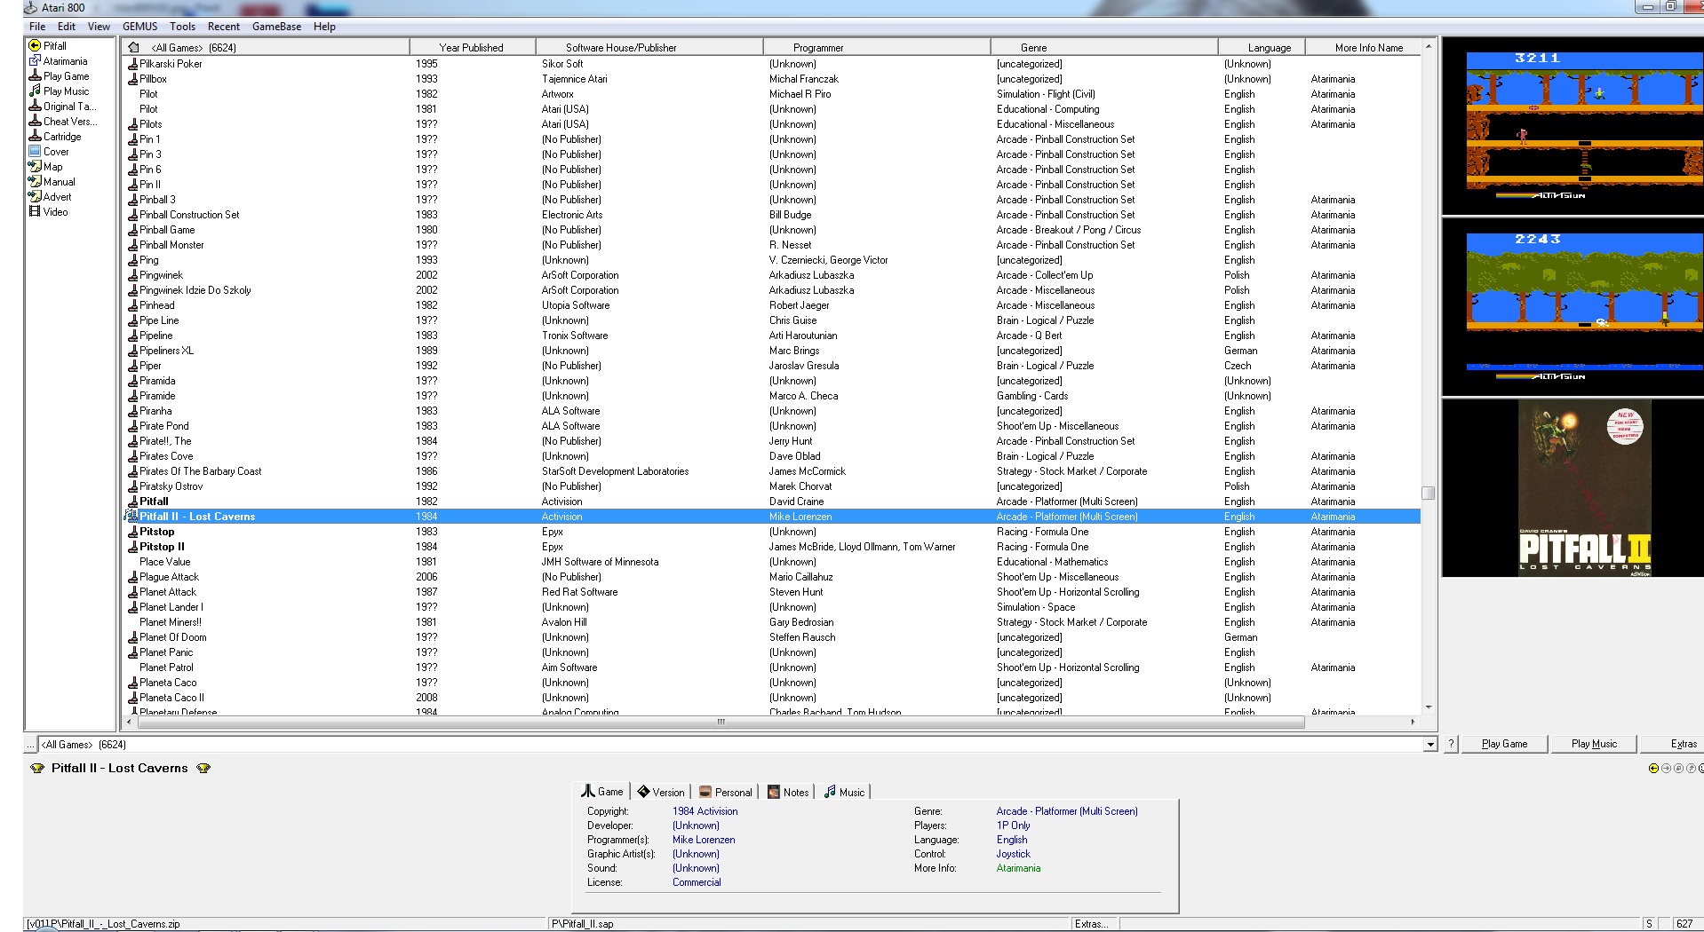1704x932 pixels.
Task: Open the Recent menu
Action: point(224,27)
